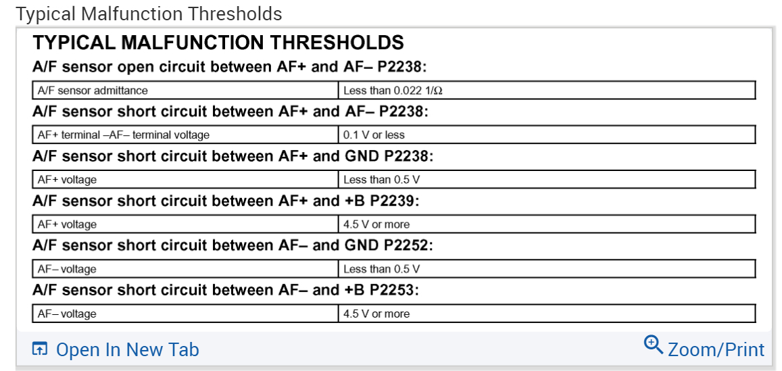Image resolution: width=782 pixels, height=371 pixels.
Task: Open In New Tab link text
Action: [127, 349]
